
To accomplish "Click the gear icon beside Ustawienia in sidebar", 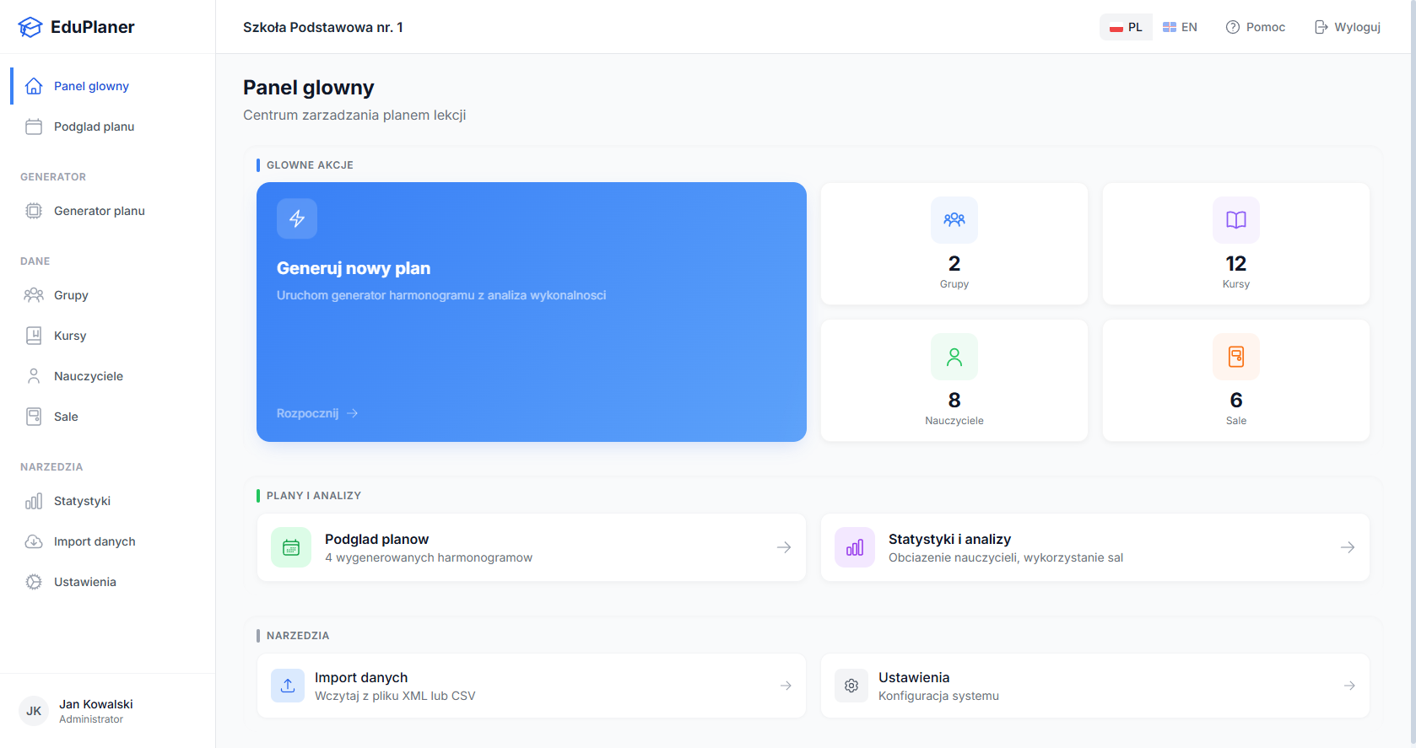I will point(34,582).
